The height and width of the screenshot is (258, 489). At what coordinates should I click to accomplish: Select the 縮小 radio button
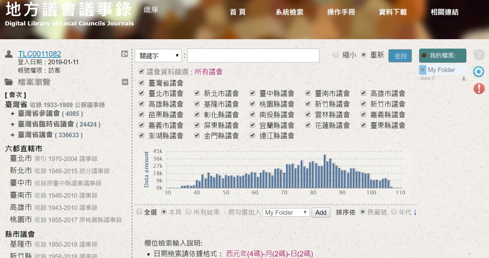click(x=336, y=55)
